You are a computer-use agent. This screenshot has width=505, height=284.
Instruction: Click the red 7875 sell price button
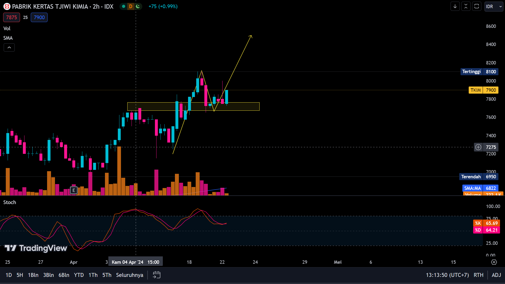point(12,17)
